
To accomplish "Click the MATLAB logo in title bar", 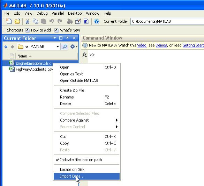I will click(5, 6).
